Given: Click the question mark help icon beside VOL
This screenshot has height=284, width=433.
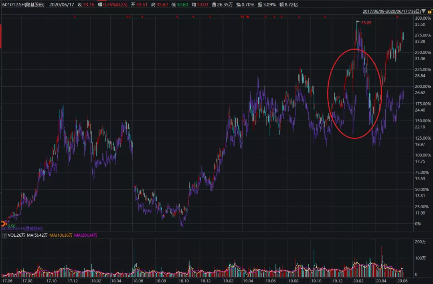Looking at the screenshot, I should [4, 235].
